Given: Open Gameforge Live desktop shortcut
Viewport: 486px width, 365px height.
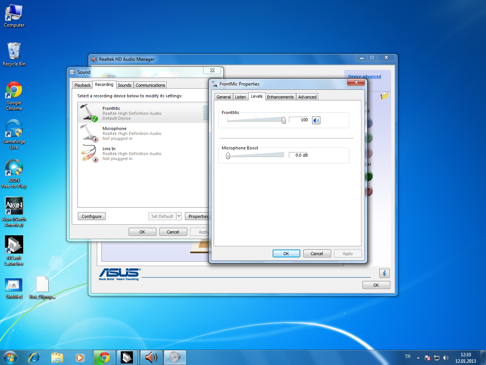Looking at the screenshot, I should 14,135.
